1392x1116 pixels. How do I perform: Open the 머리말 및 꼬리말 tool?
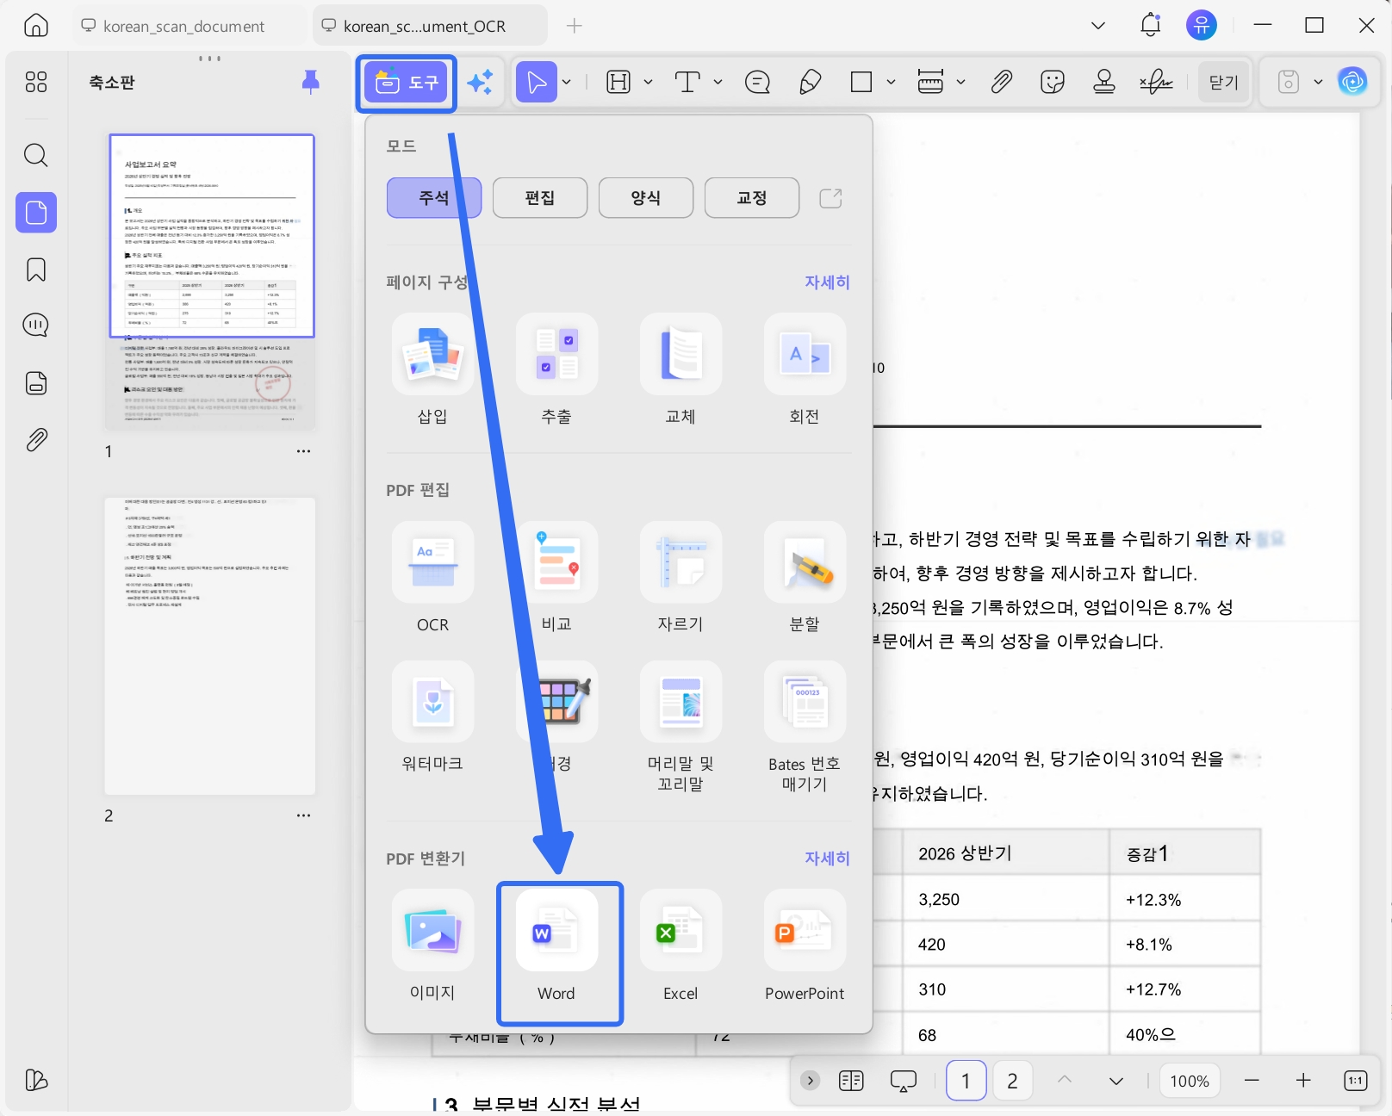(x=680, y=728)
